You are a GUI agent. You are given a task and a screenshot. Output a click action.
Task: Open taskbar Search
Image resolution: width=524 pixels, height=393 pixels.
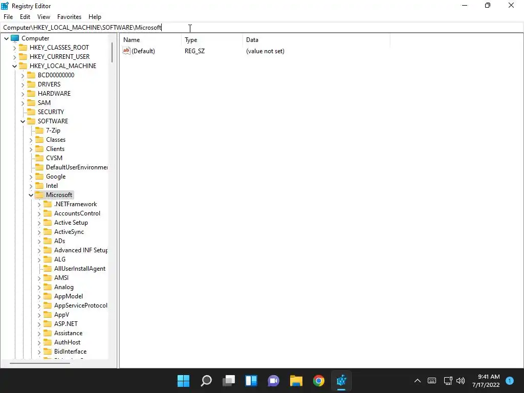[x=206, y=381]
